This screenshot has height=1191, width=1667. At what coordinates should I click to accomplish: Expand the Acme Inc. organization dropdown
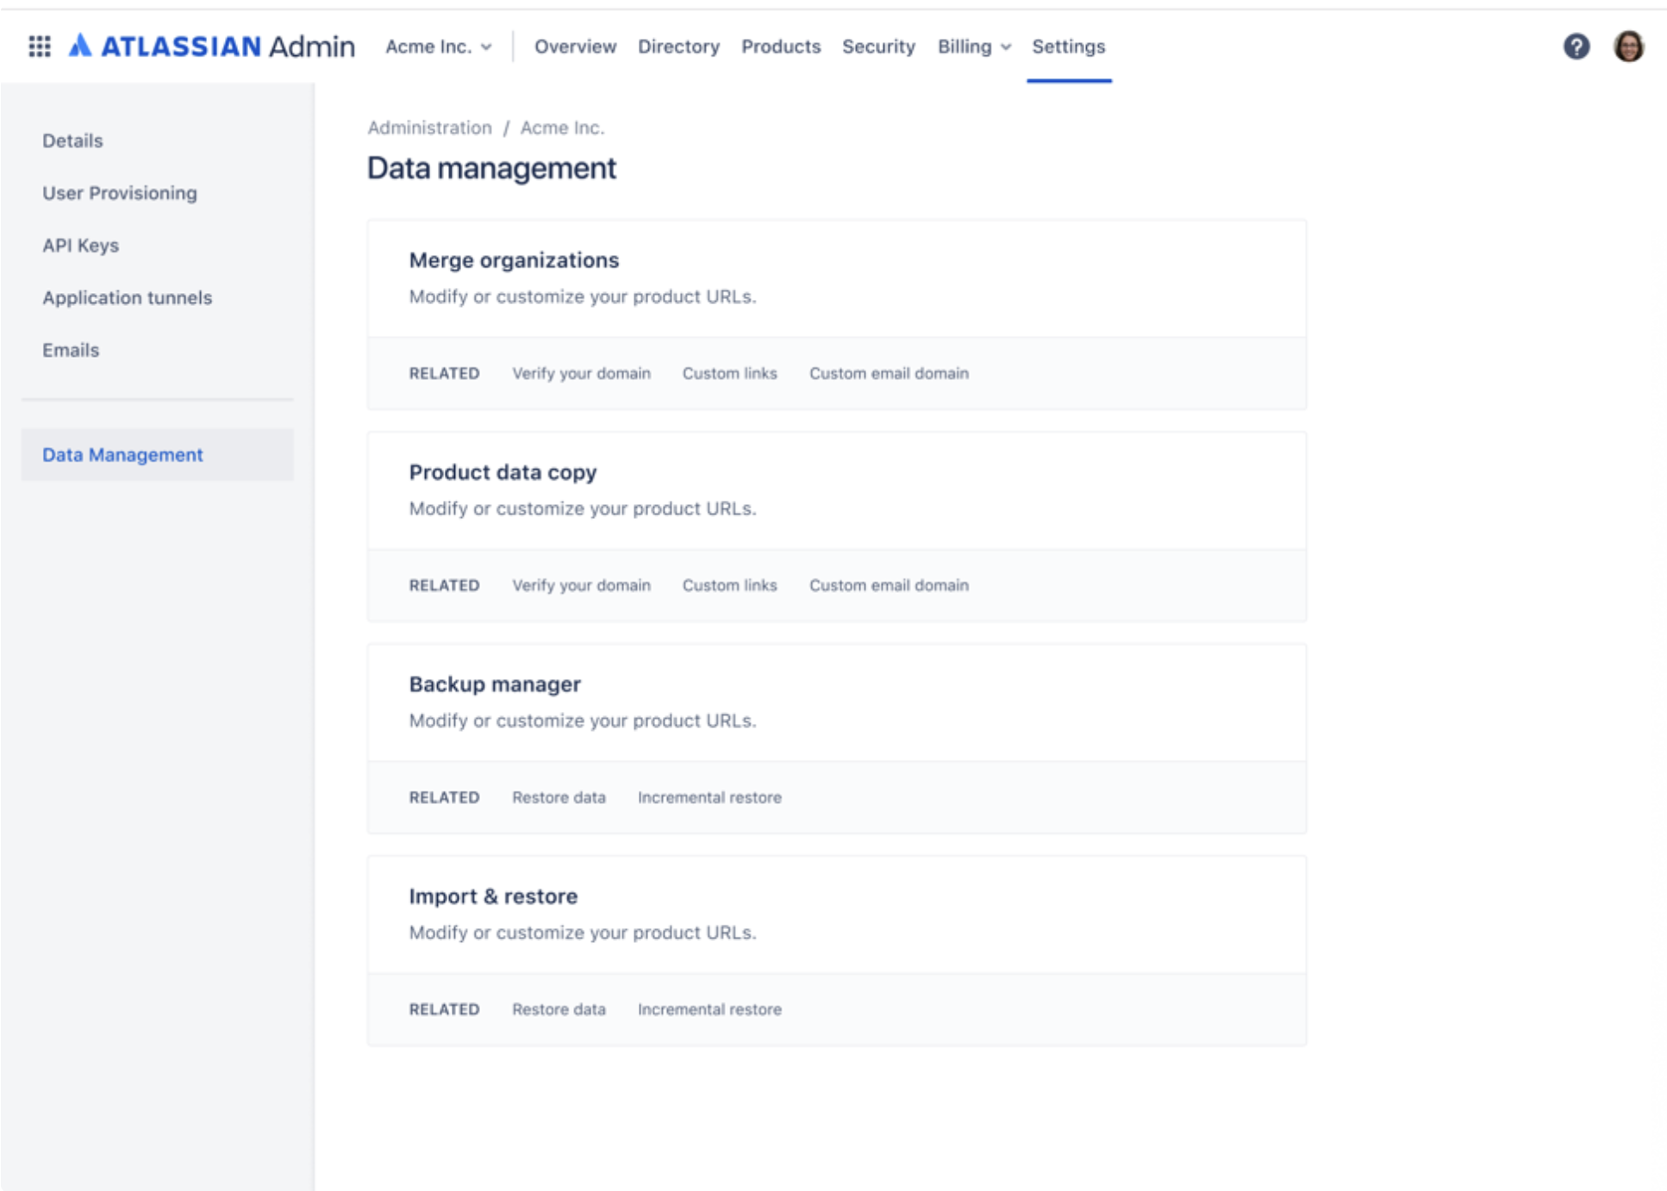coord(438,47)
